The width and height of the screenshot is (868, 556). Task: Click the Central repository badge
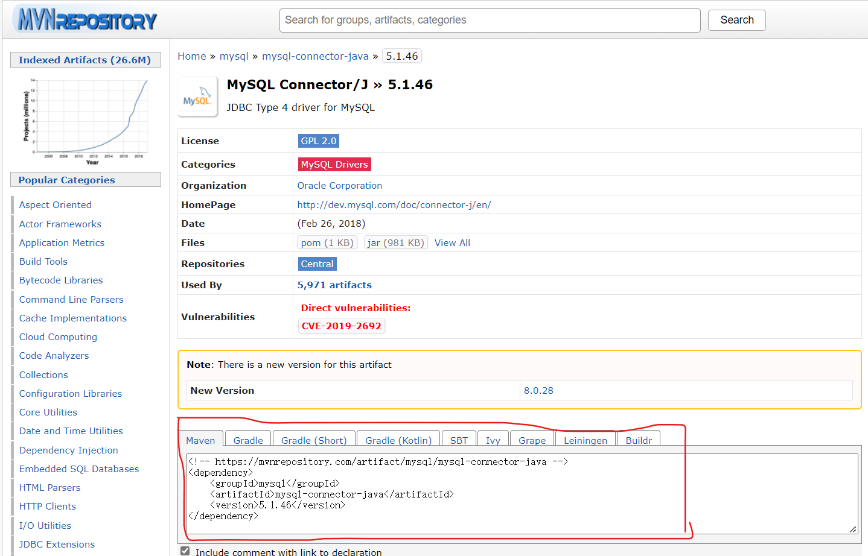click(317, 264)
